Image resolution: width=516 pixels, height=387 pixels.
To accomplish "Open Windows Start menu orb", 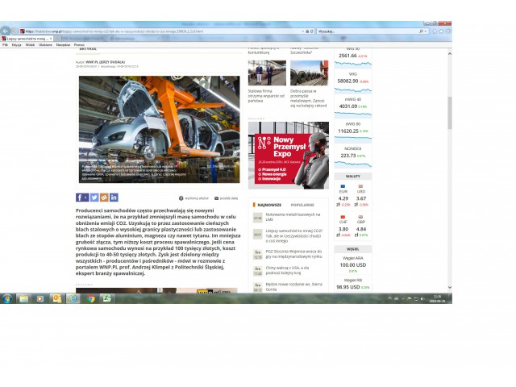I will pos(7,298).
